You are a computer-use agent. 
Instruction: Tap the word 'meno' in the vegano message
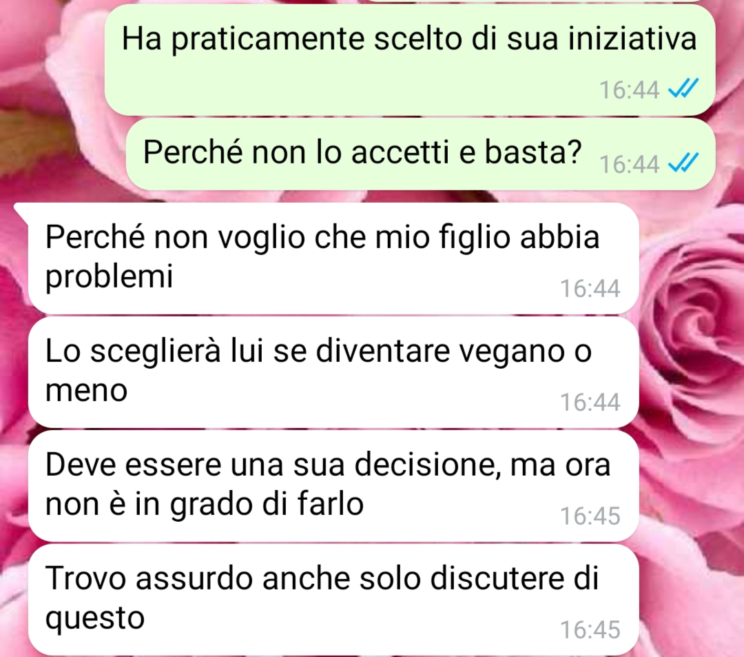click(86, 391)
